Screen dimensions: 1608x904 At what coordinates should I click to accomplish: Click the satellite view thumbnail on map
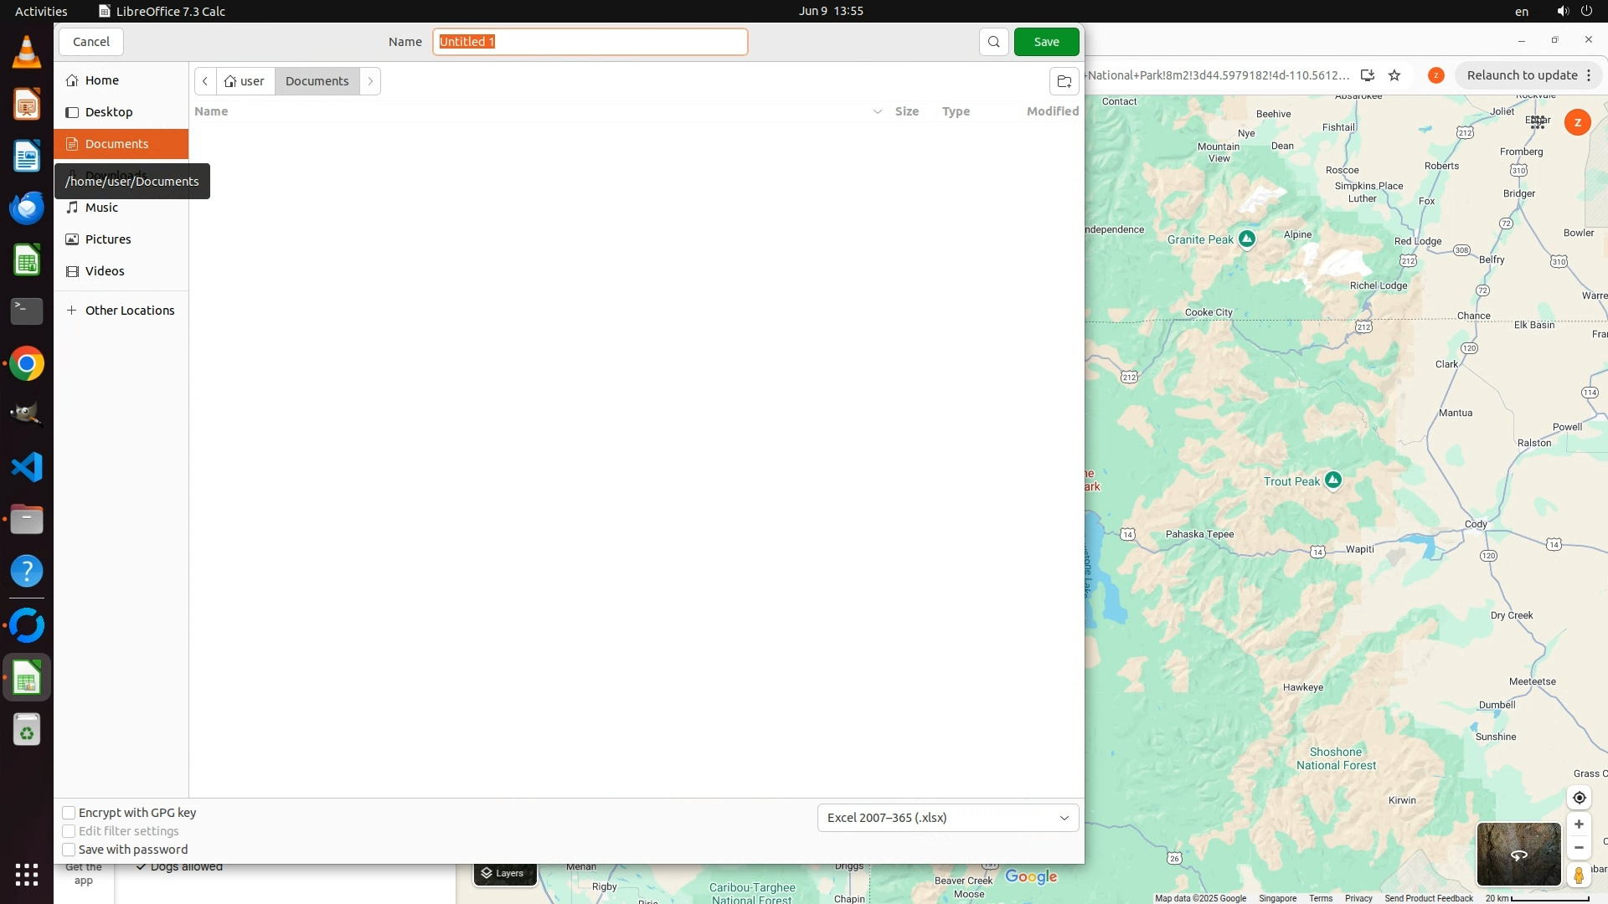1518,854
